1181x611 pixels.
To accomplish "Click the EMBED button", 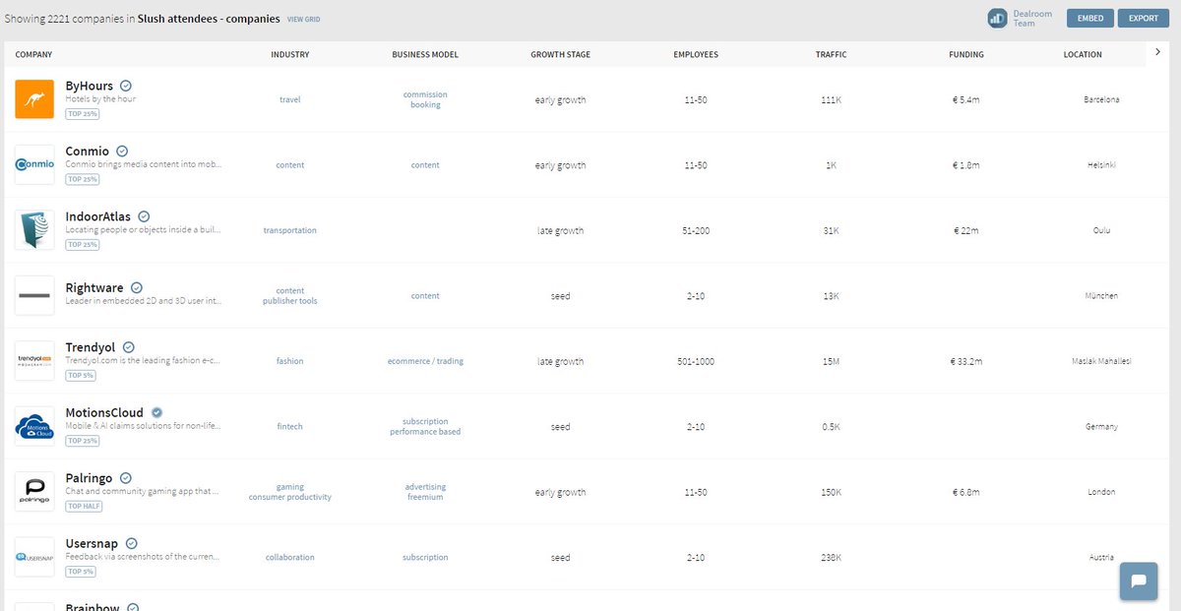I will tap(1089, 18).
